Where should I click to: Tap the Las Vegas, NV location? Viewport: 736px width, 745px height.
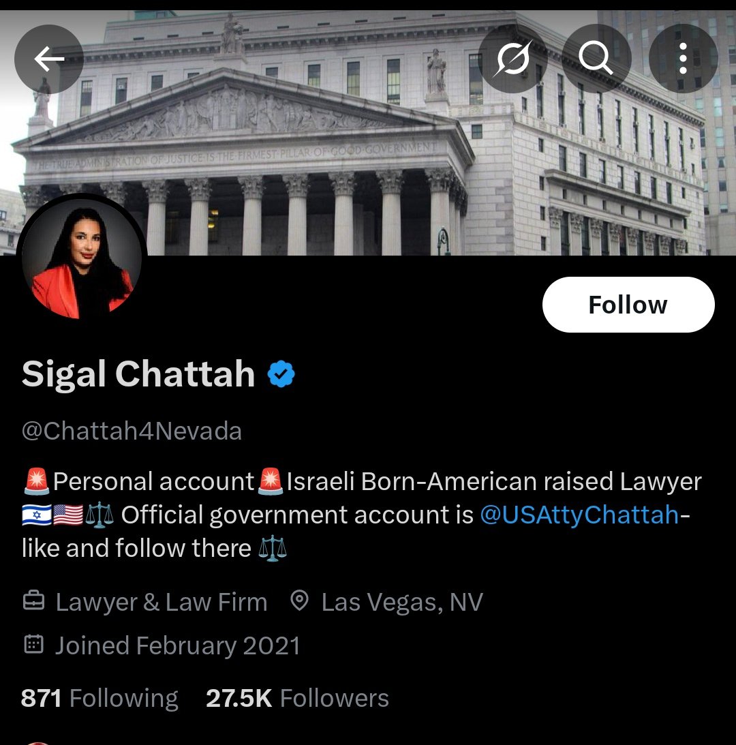coord(402,602)
